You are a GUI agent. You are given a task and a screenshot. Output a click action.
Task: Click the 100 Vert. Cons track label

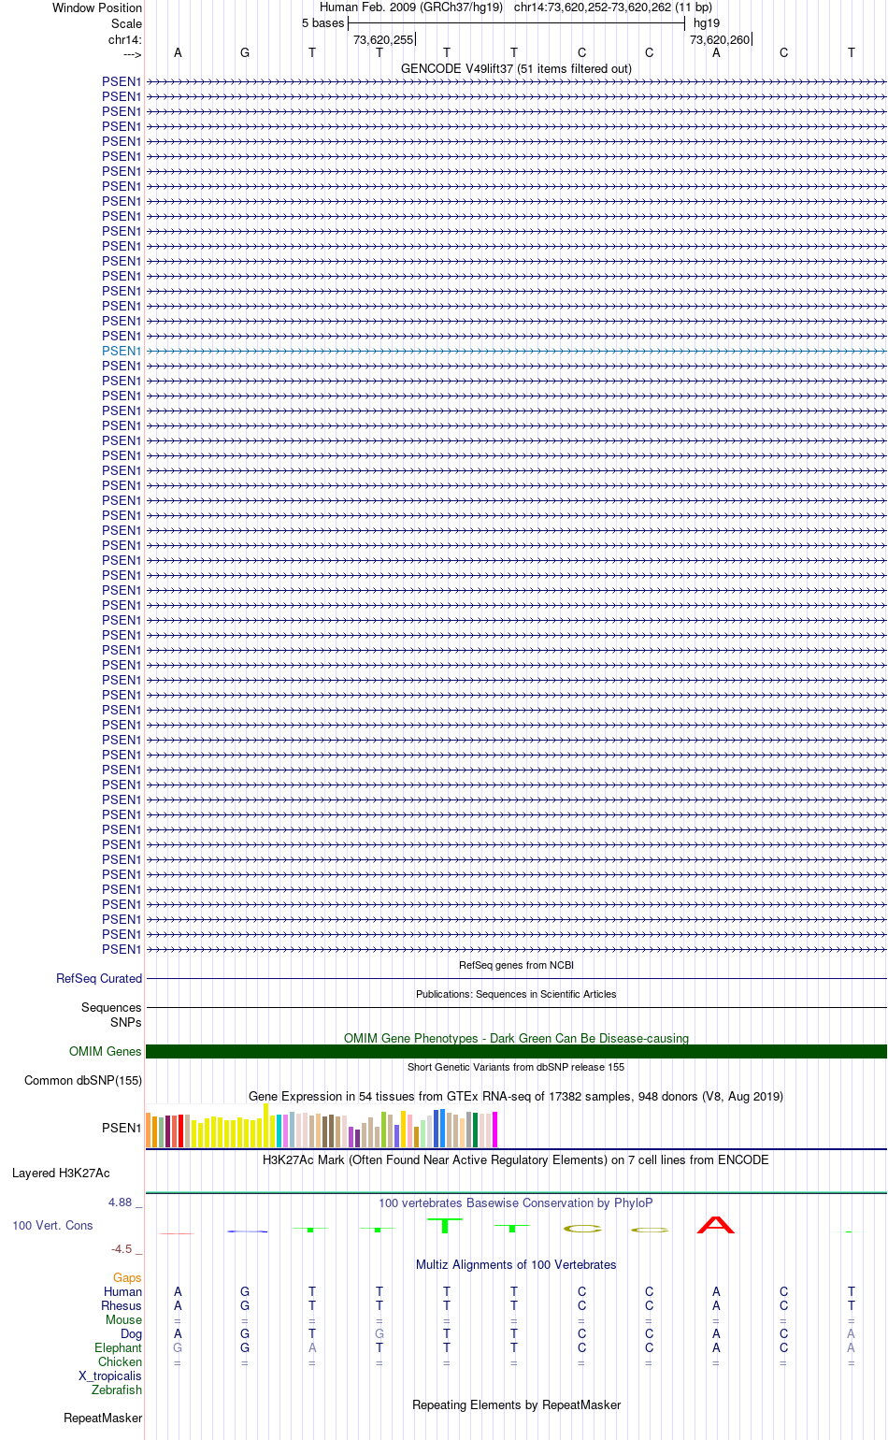(x=52, y=1225)
